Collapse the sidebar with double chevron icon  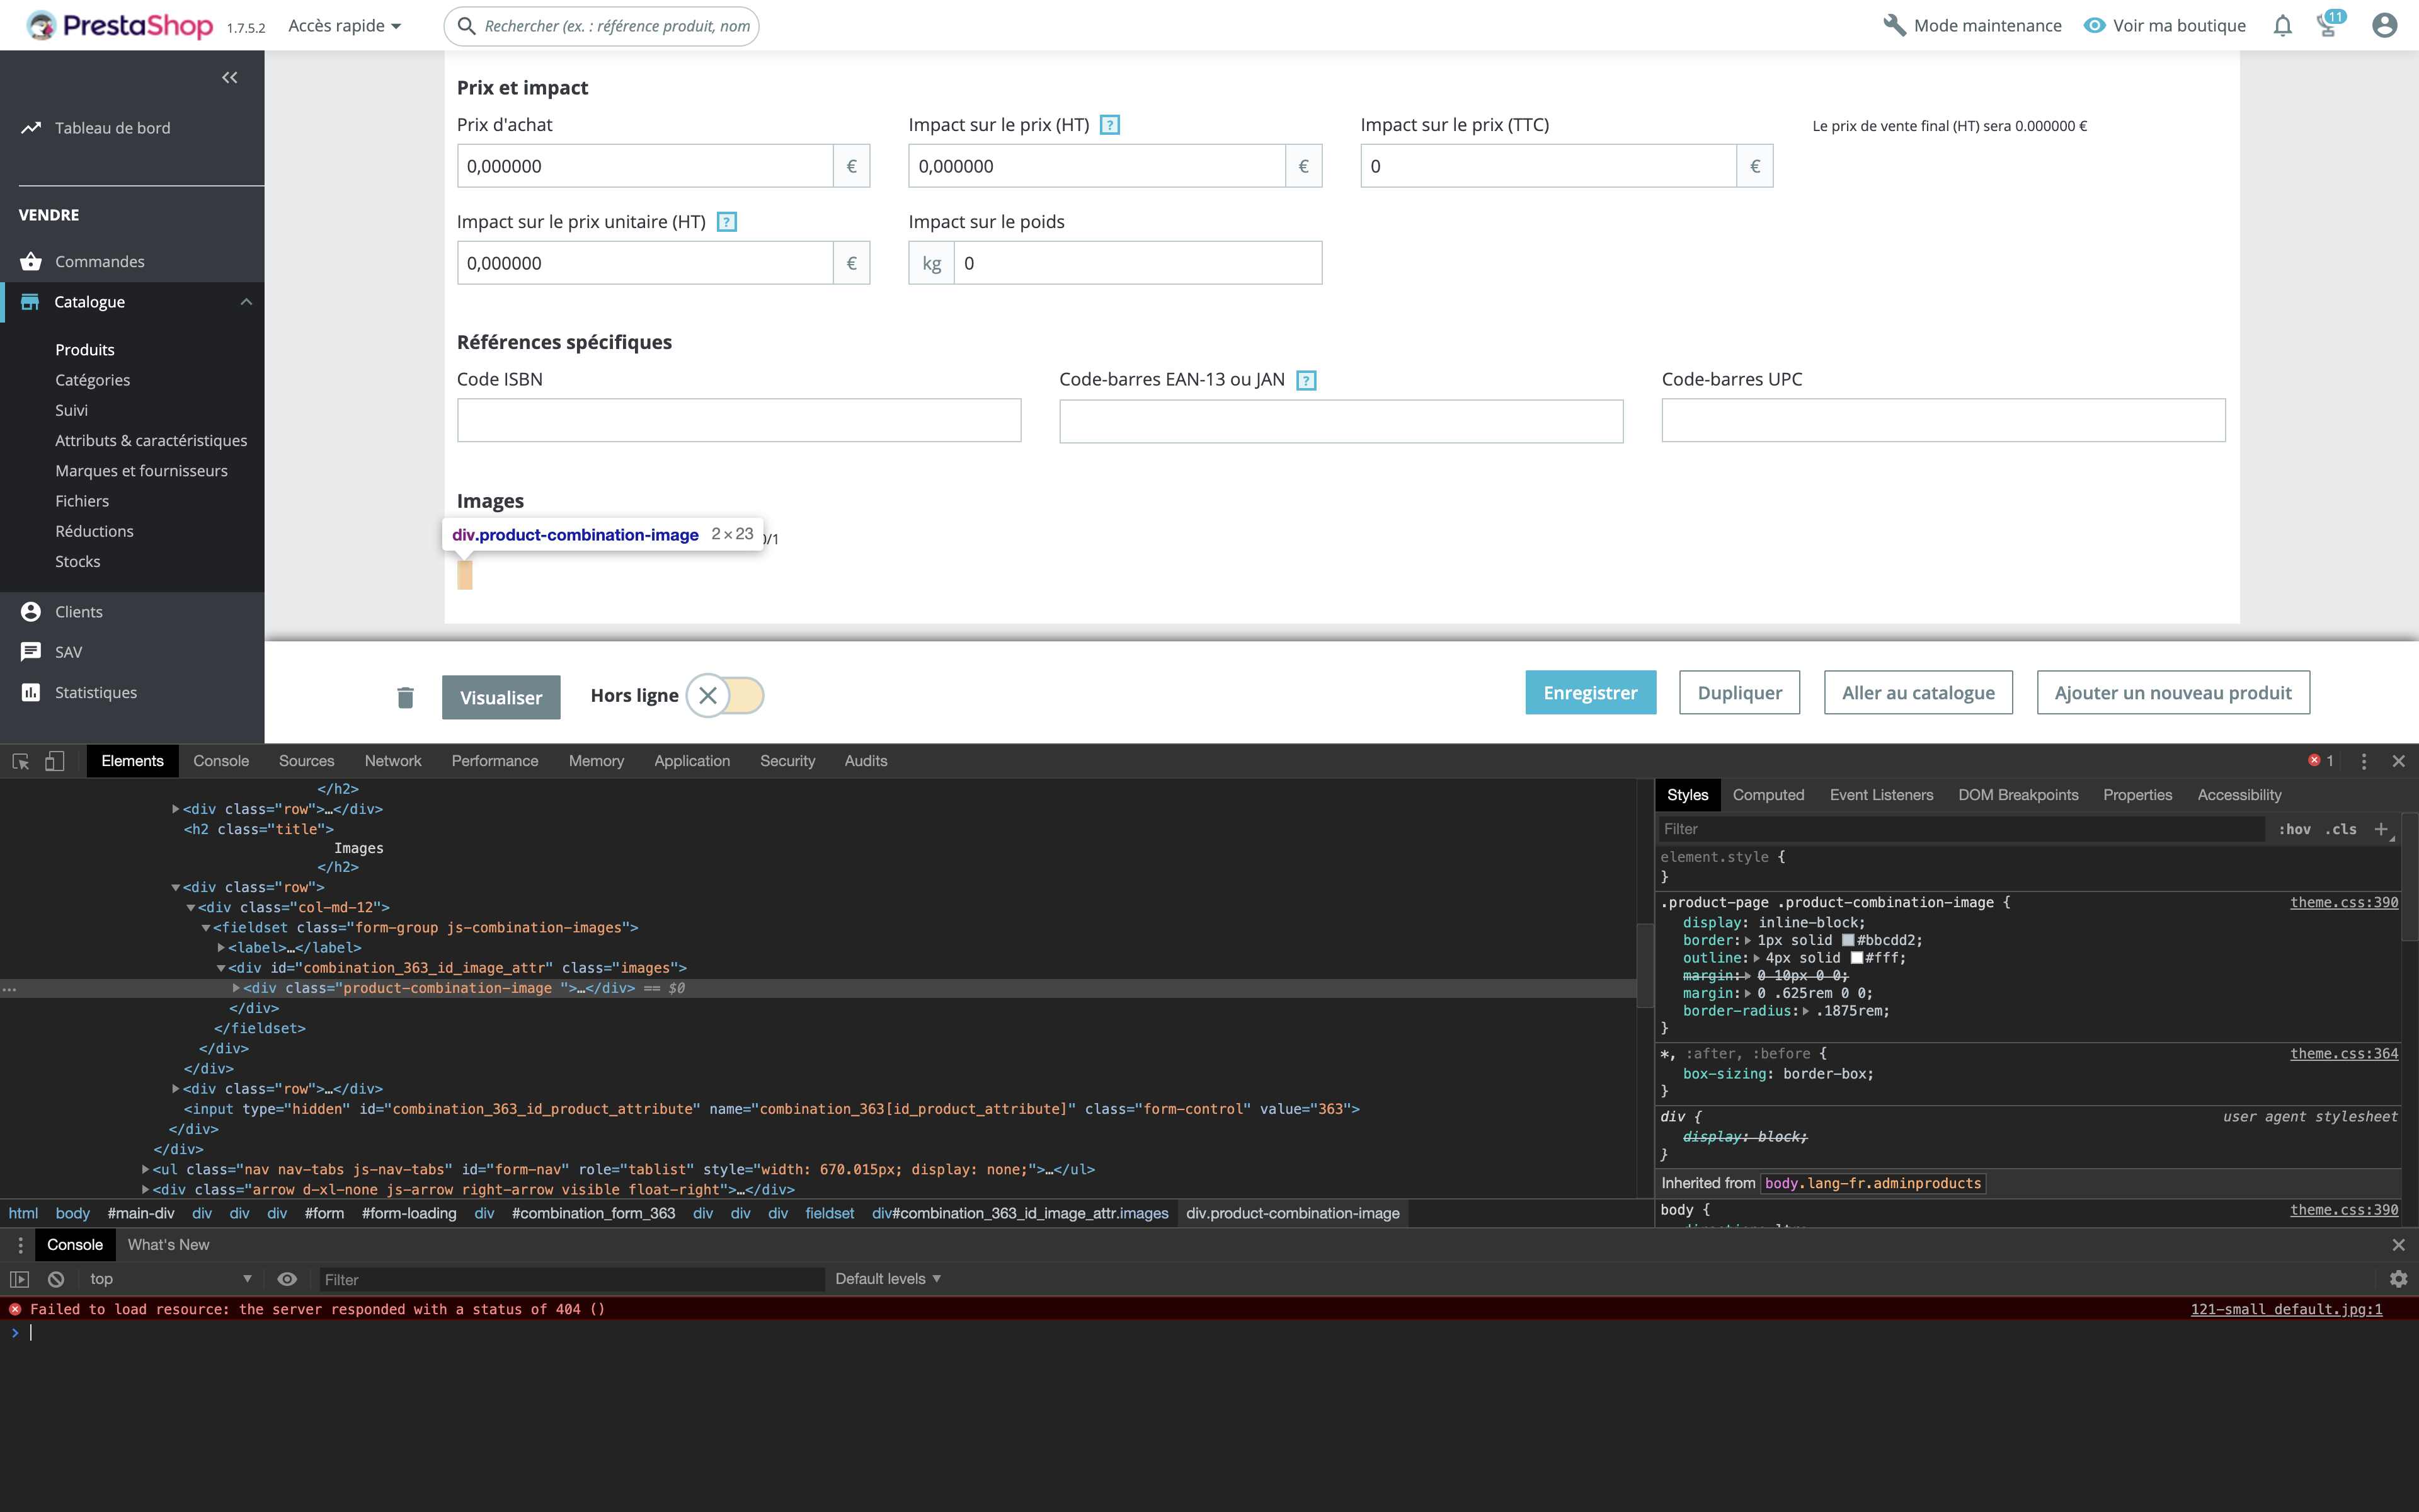click(x=230, y=78)
